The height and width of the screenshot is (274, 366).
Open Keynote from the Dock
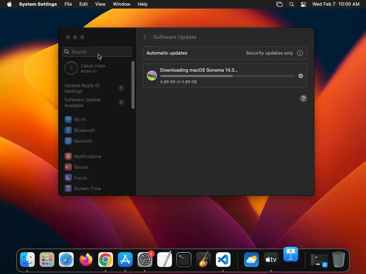click(291, 254)
